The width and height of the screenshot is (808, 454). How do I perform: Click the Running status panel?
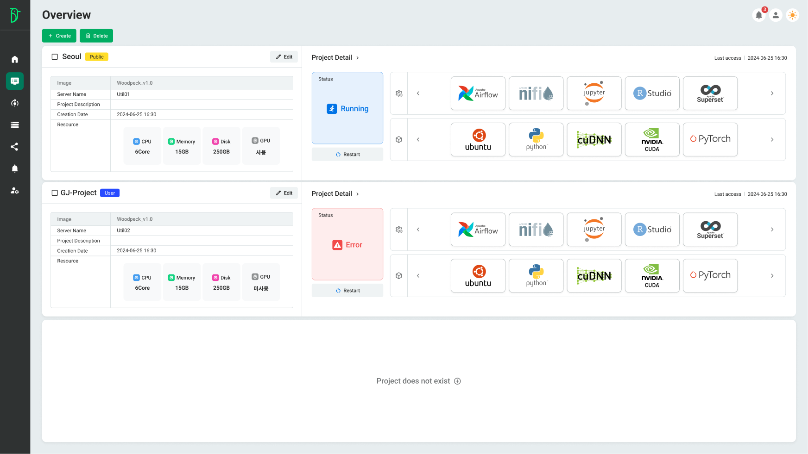coord(347,108)
